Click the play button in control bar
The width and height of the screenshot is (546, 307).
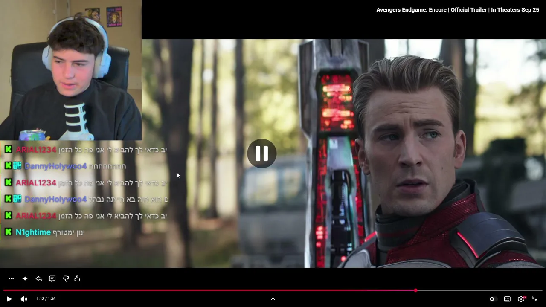[x=9, y=299]
